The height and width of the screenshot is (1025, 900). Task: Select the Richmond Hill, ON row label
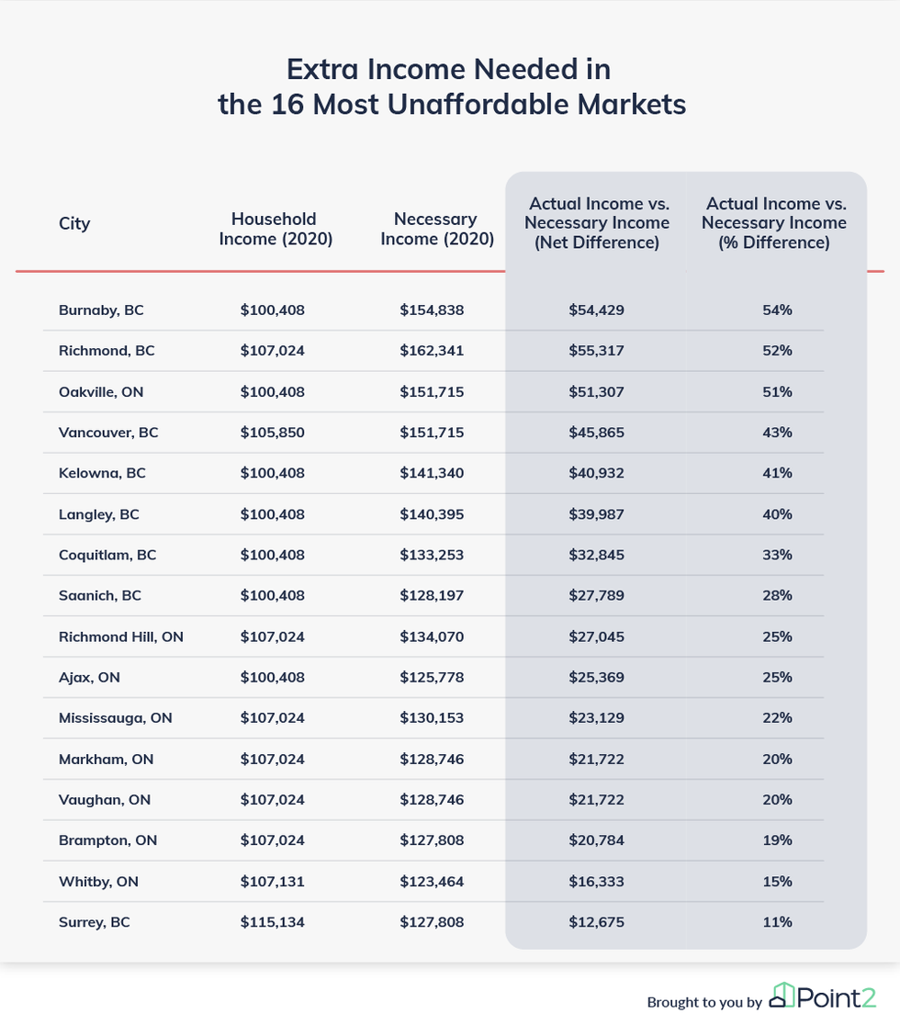pos(120,636)
